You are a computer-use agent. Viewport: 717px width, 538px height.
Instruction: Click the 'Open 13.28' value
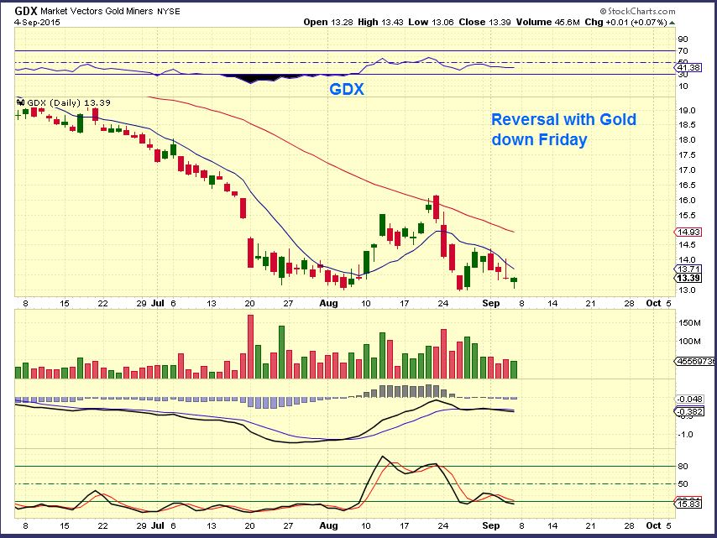(x=328, y=22)
